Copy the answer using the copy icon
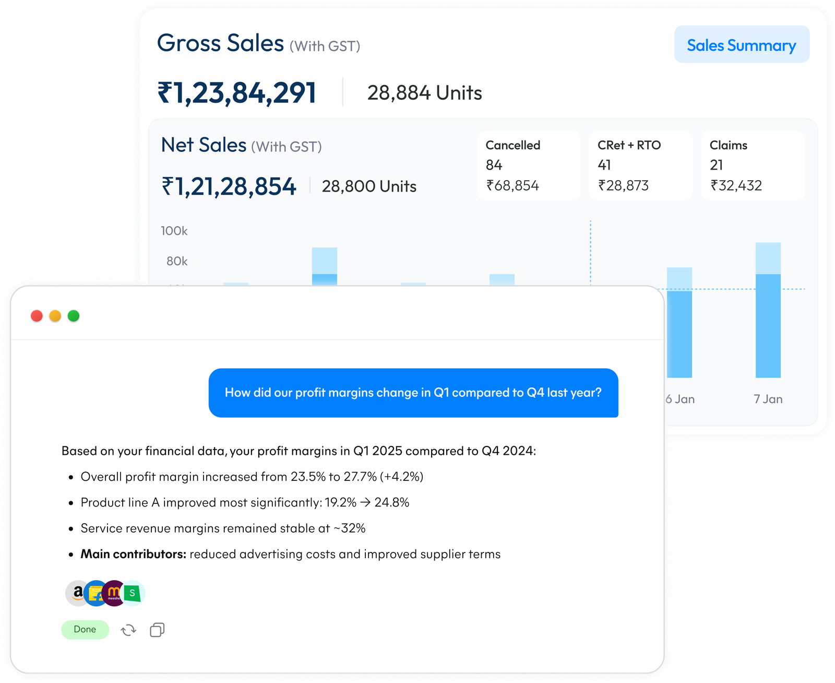This screenshot has height=683, width=835. [157, 630]
